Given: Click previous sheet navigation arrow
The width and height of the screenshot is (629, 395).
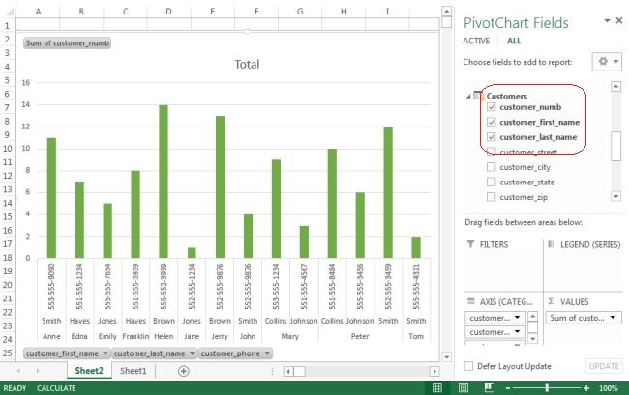Looking at the screenshot, I should [x=18, y=371].
